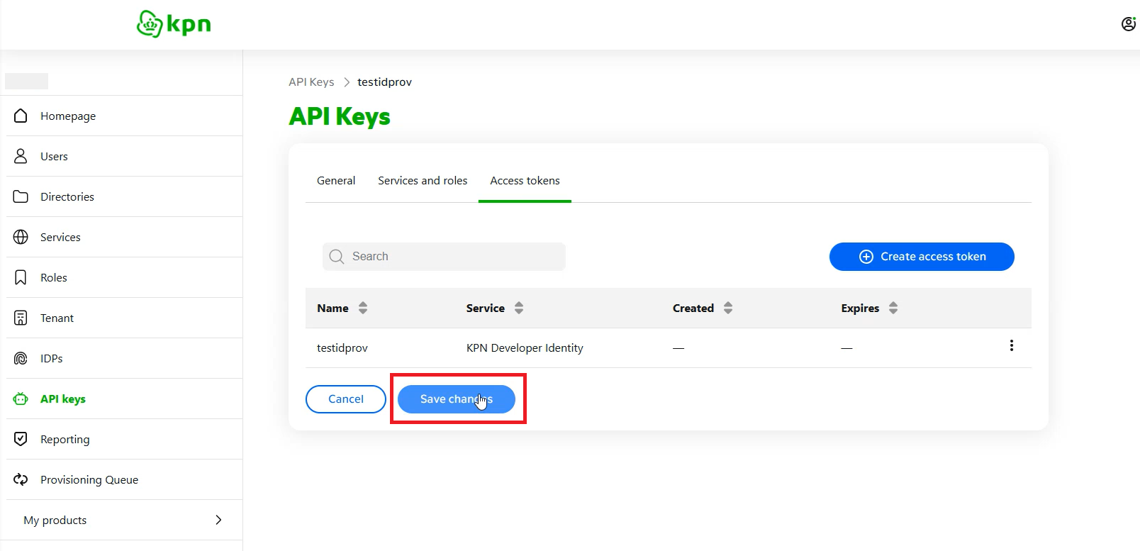Click the Created column header text
This screenshot has width=1140, height=551.
point(693,308)
